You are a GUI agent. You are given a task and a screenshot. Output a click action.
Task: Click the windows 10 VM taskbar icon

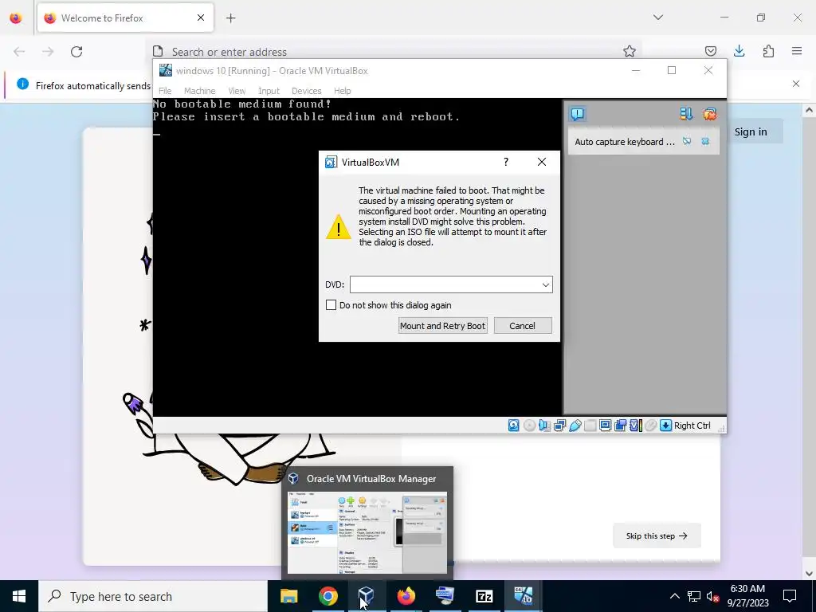click(523, 596)
